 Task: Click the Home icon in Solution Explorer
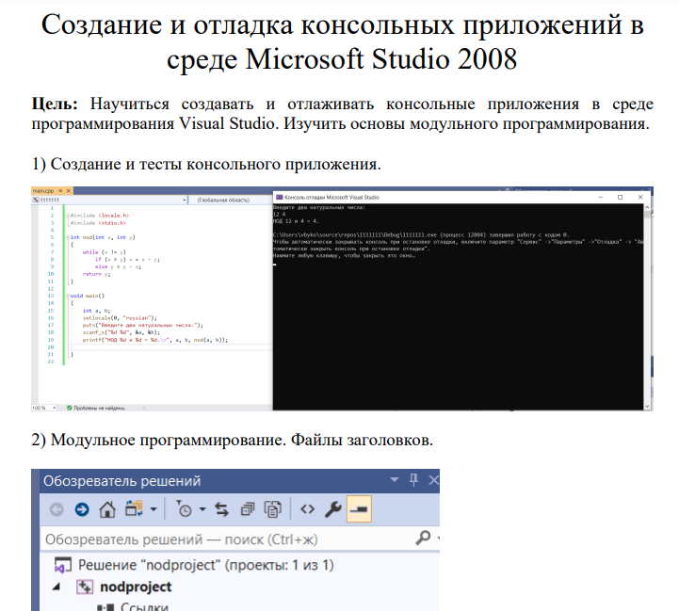tap(107, 510)
